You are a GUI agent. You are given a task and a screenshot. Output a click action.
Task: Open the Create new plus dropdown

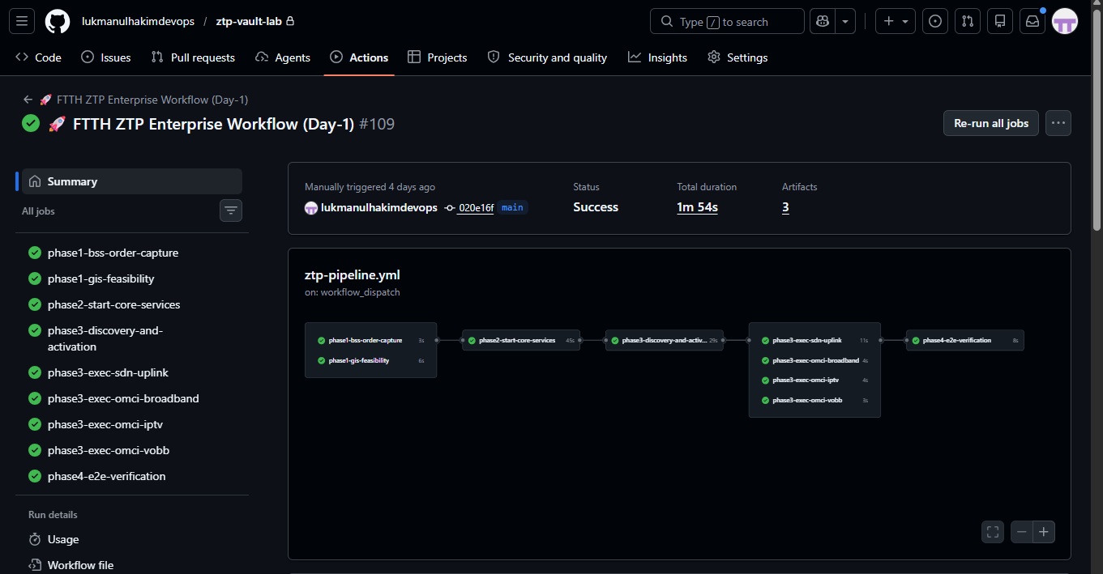(896, 21)
